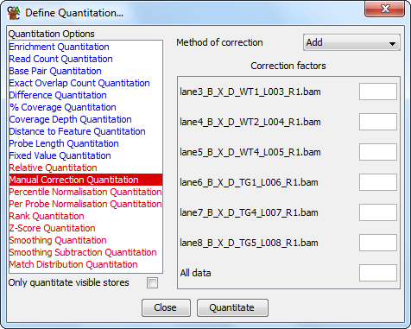The image size is (411, 329).
Task: Click the All data correction factor field
Action: (x=378, y=273)
